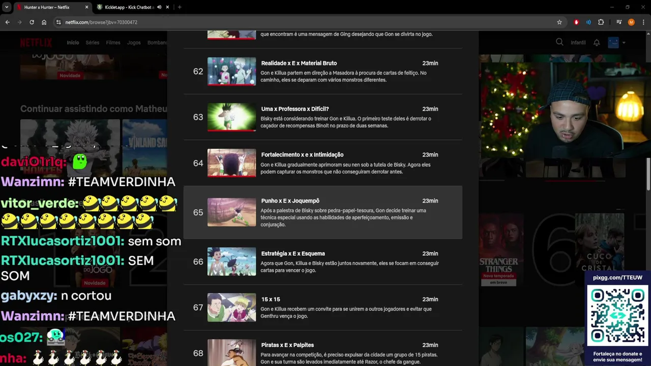651x366 pixels.
Task: Click the davi01rlq chat username
Action: click(34, 162)
